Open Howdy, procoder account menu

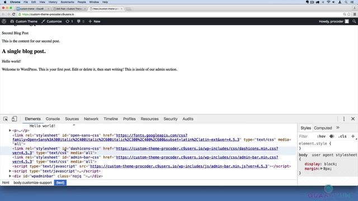coord(333,21)
